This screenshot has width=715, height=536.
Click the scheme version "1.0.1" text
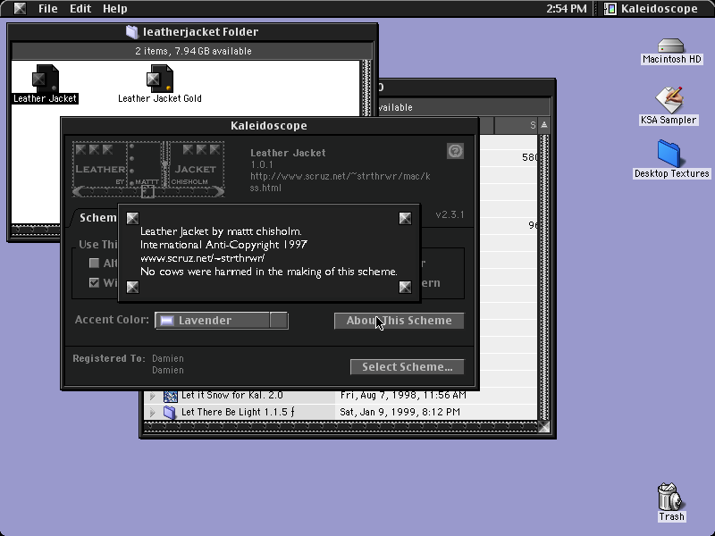[x=262, y=164]
